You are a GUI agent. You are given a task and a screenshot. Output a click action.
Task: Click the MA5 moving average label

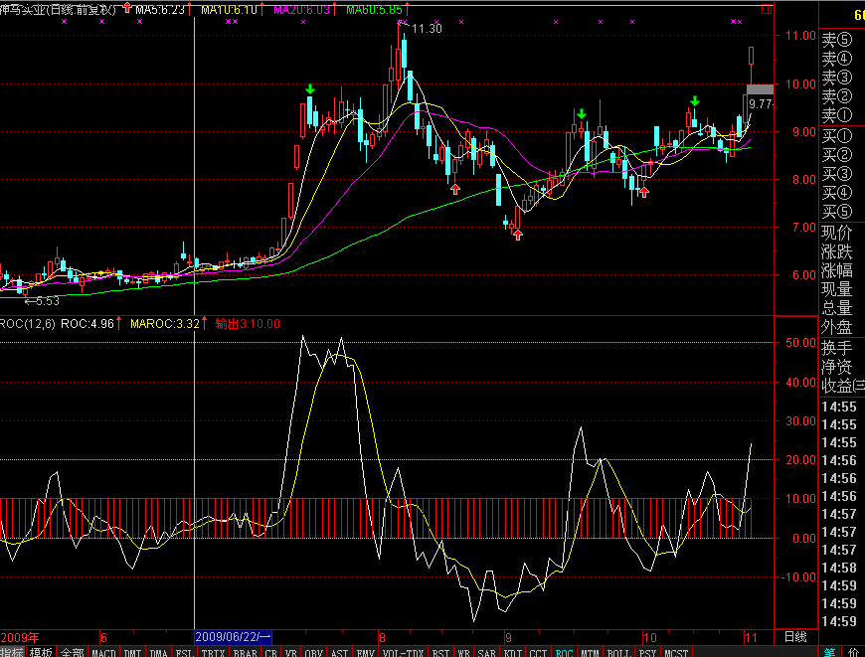coord(159,9)
